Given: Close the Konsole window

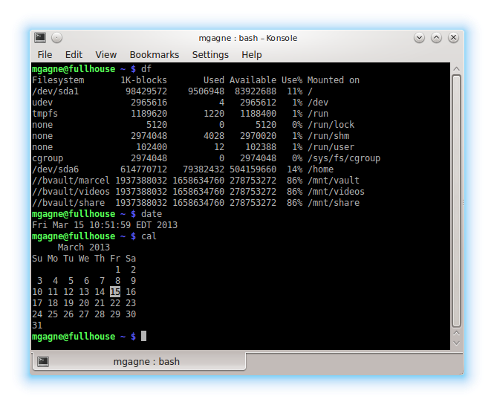Looking at the screenshot, I should [453, 38].
